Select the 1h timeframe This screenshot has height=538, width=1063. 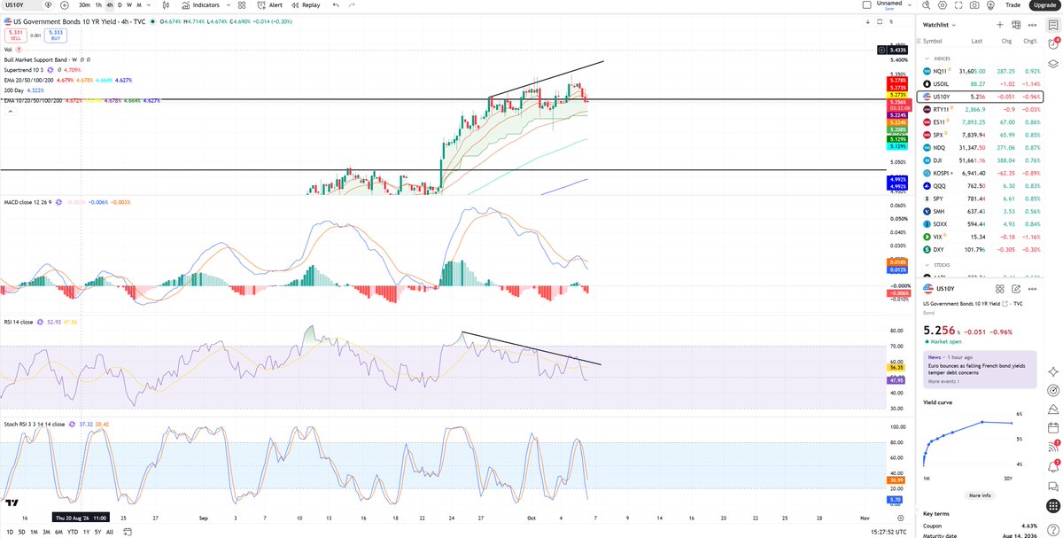coord(98,4)
